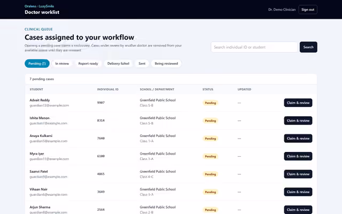Claim & review Ishita Menon's case

tap(298, 120)
